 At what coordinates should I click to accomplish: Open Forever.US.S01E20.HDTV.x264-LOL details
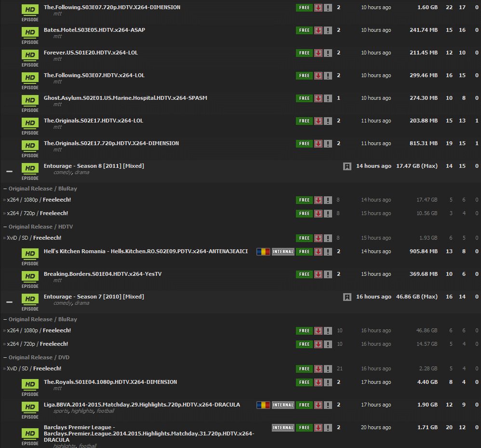pyautogui.click(x=91, y=53)
